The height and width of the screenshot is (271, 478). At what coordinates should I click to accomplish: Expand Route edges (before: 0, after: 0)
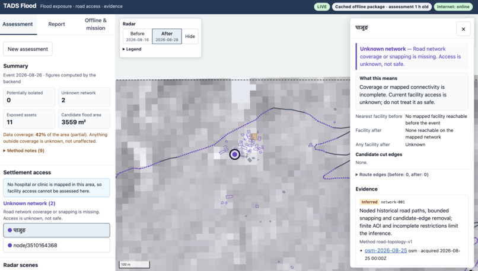point(392,175)
